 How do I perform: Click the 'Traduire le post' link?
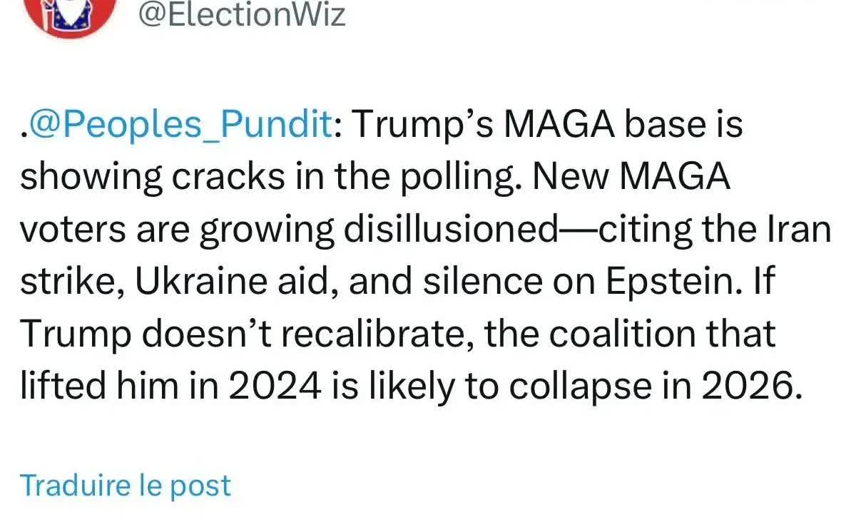pyautogui.click(x=126, y=485)
